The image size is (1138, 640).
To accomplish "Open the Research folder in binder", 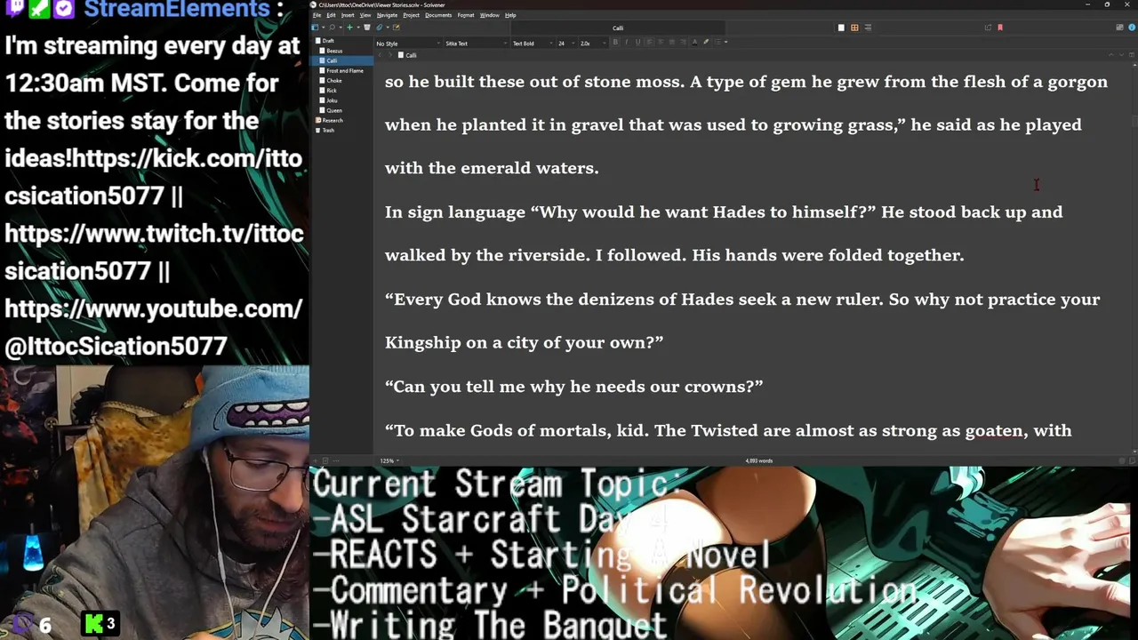I will click(332, 120).
